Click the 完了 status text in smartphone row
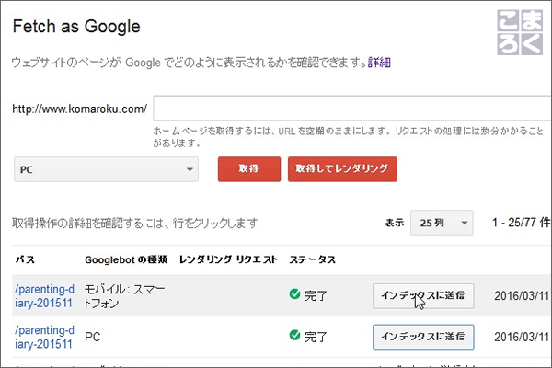 coord(316,295)
